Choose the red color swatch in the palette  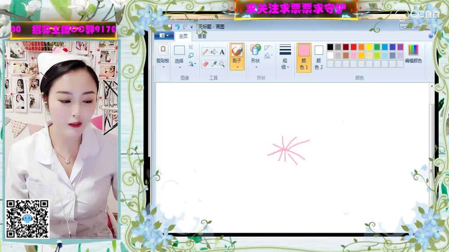click(353, 47)
